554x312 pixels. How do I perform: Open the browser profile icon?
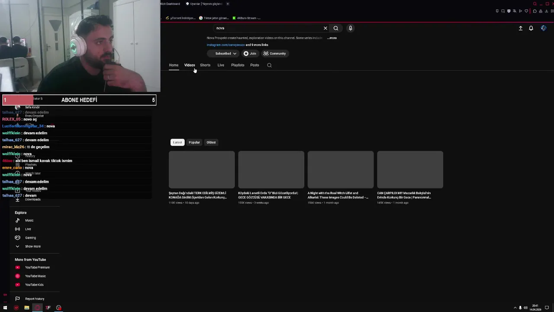click(541, 11)
